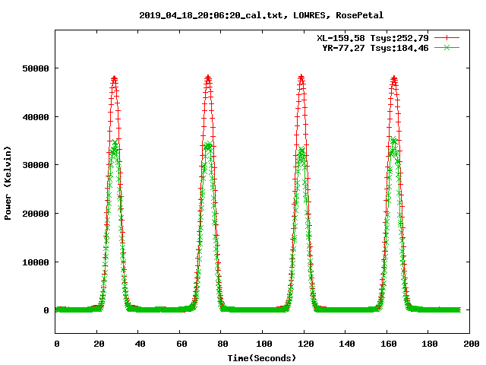This screenshot has width=486, height=365.
Task: Click the y-axis tick label '40000'
Action: 36,117
